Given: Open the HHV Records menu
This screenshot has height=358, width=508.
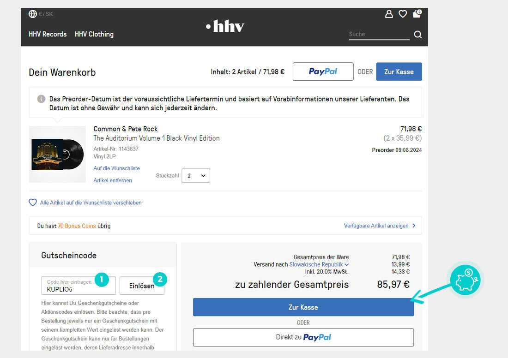Looking at the screenshot, I should click(48, 34).
